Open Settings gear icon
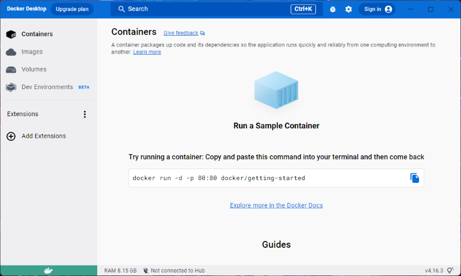Viewport: 461px width, 276px height. 348,9
